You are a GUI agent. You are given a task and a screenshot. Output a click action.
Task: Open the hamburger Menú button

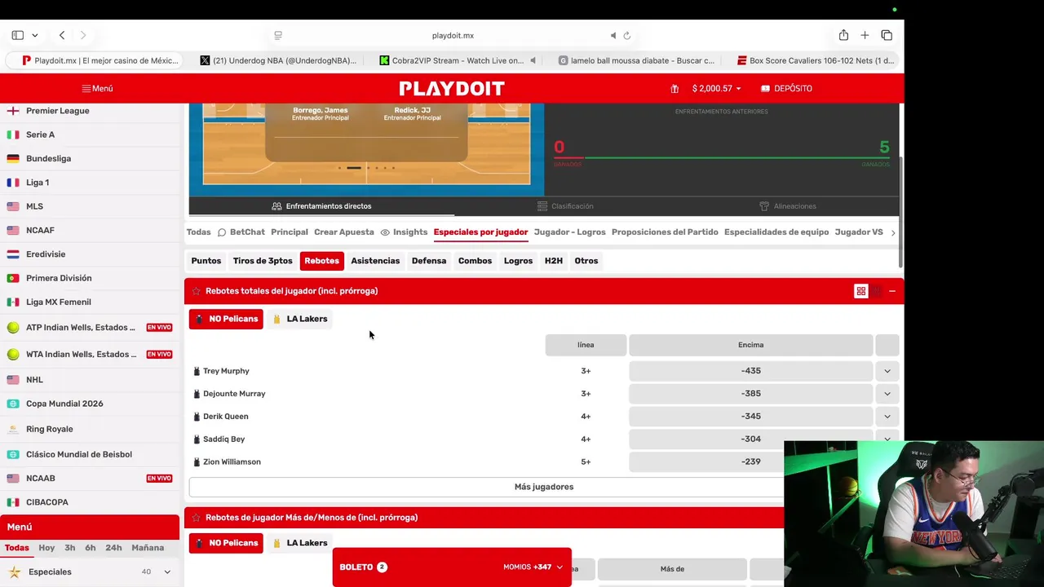97,88
